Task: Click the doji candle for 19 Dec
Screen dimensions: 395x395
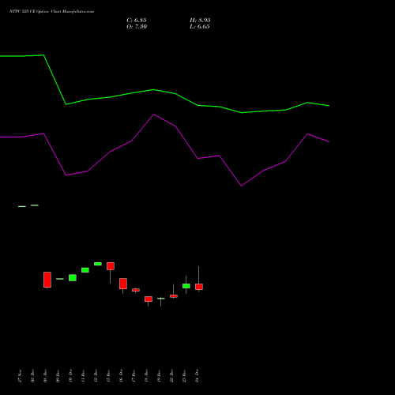Action: 161,299
